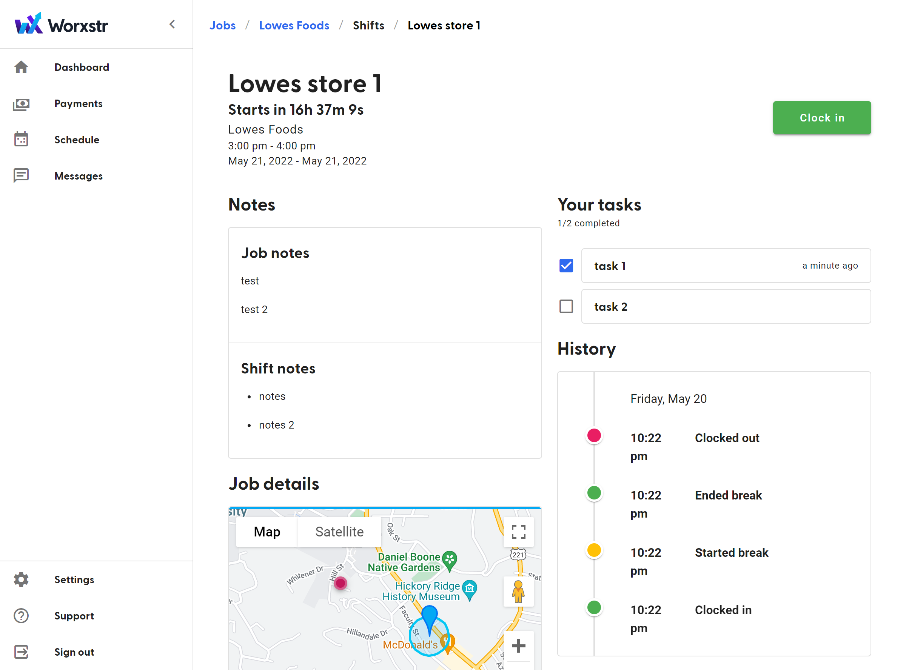This screenshot has height=670, width=906.
Task: Go to the Jobs breadcrumb link
Action: click(222, 26)
